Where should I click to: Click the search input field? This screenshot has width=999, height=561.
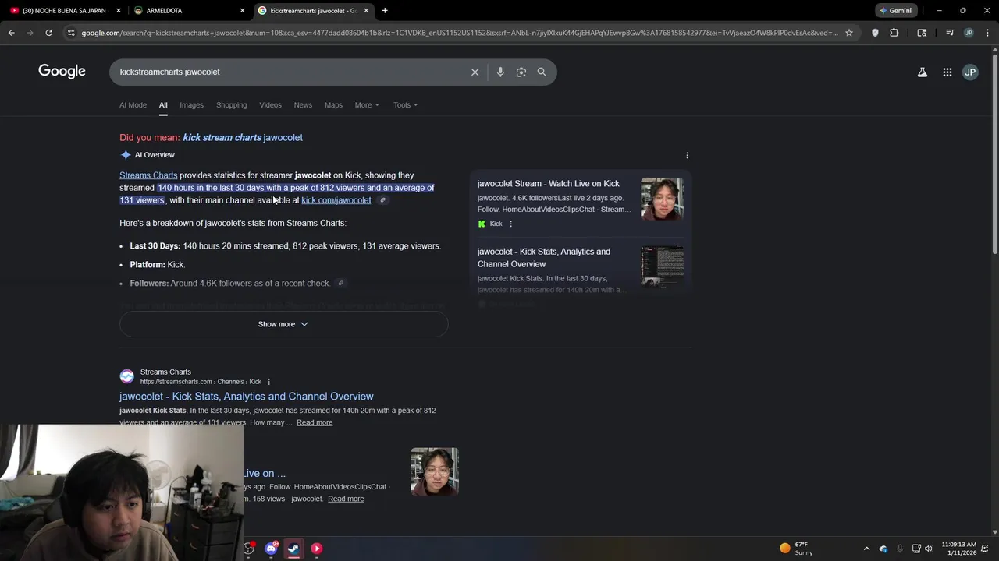289,72
